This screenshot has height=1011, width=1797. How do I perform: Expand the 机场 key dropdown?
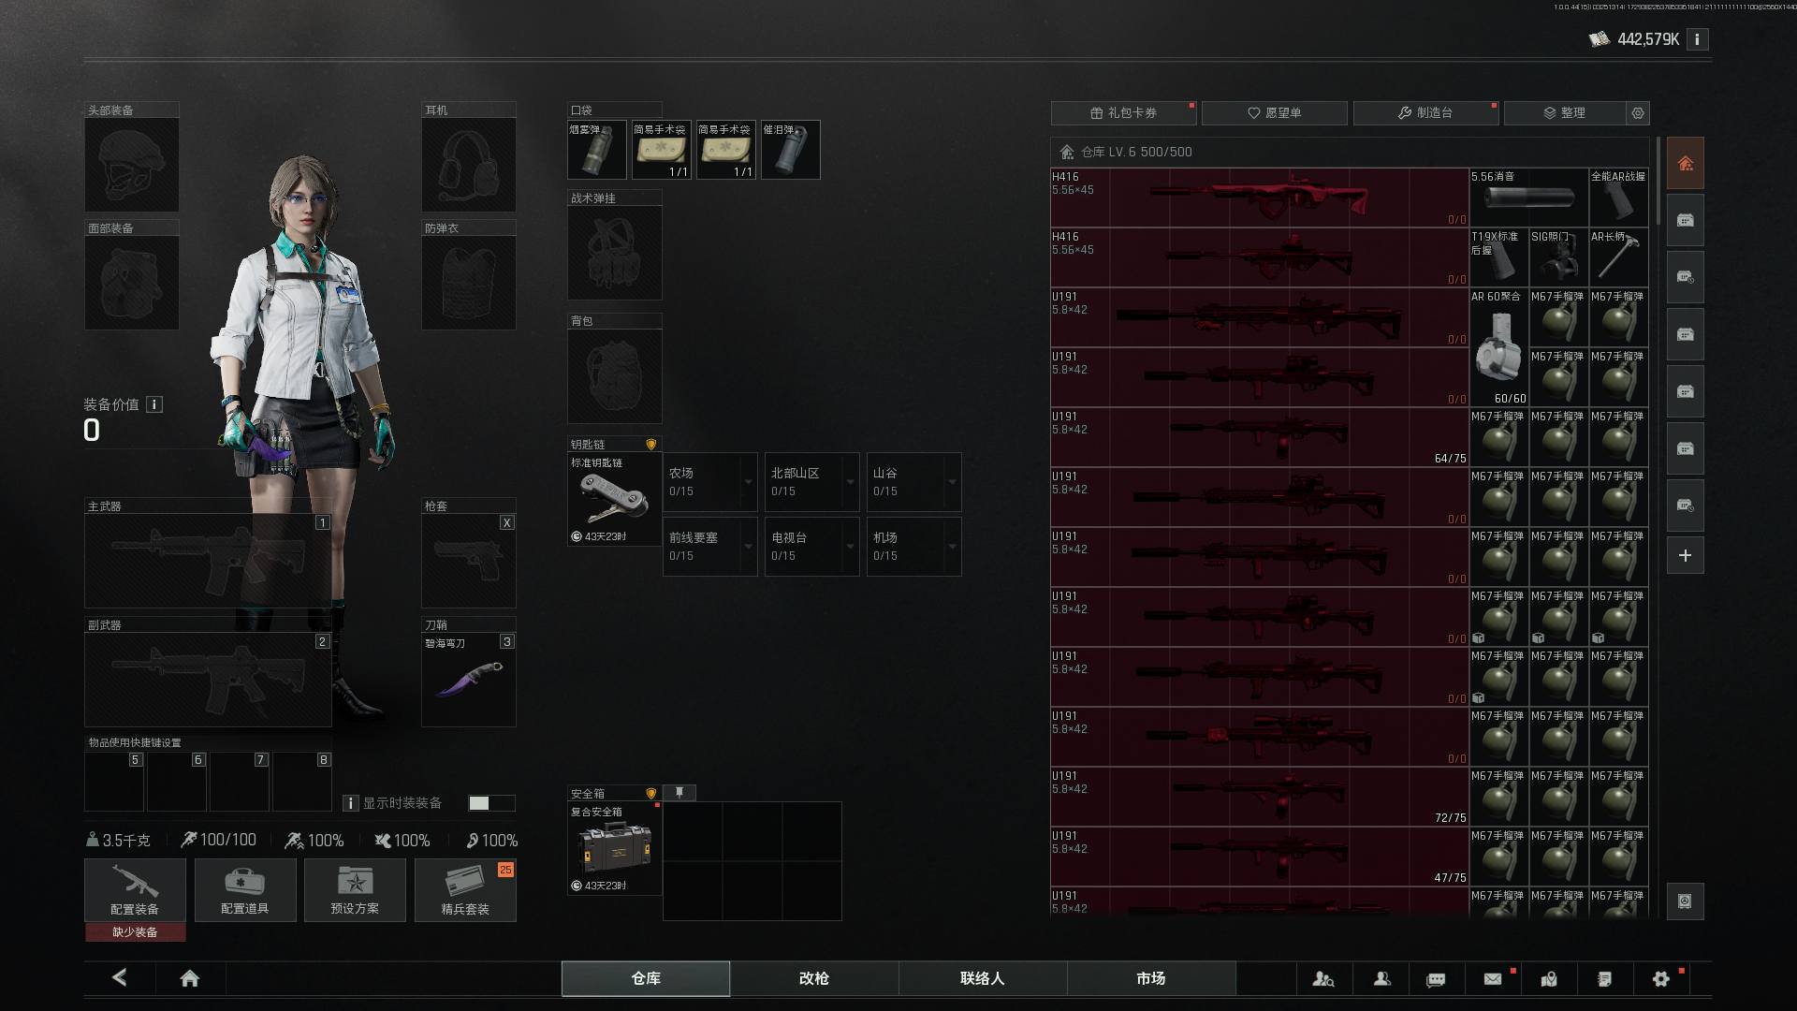[x=952, y=547]
